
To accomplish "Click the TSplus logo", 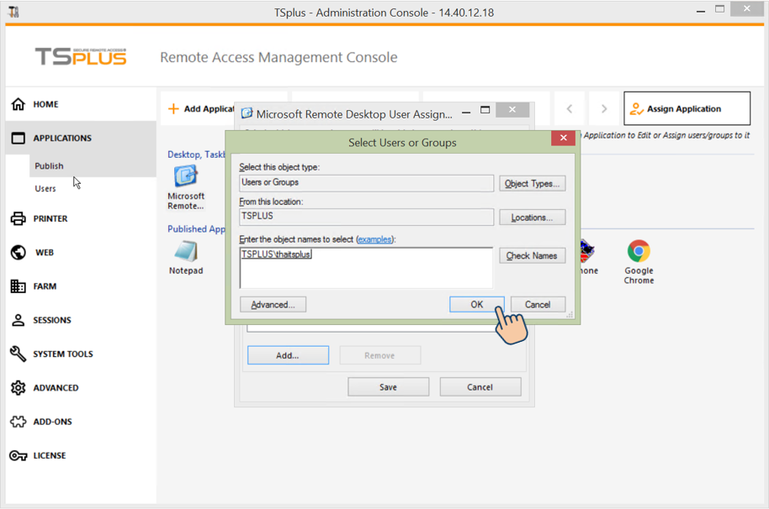I will (81, 57).
